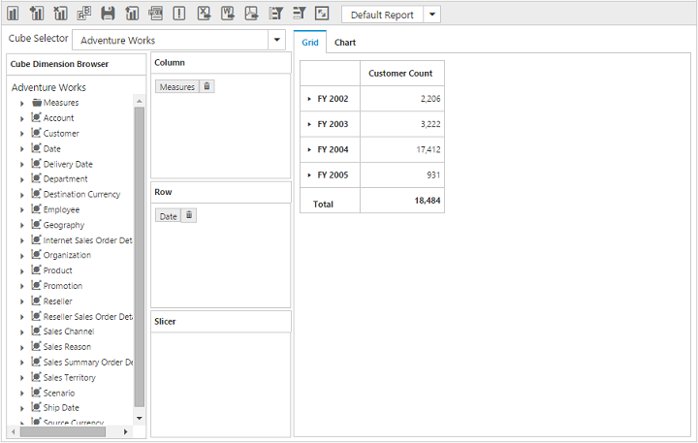Switch to the Chart tab
This screenshot has width=698, height=443.
coord(344,43)
